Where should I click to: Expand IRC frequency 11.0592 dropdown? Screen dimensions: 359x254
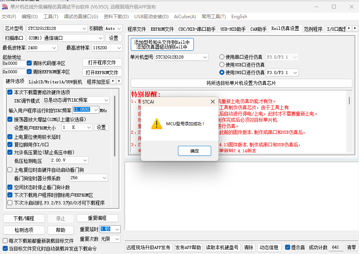(96, 110)
